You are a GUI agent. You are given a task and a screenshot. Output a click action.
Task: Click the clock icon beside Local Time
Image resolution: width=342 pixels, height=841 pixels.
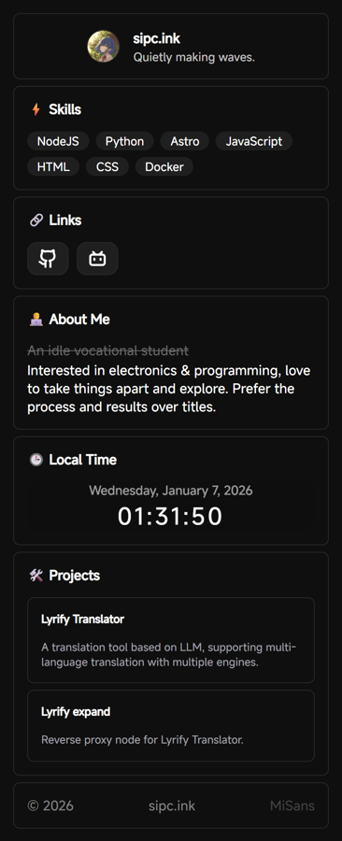36,460
